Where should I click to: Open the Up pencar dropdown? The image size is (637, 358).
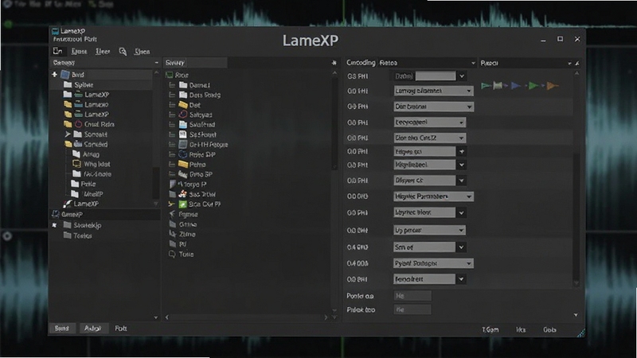click(429, 230)
